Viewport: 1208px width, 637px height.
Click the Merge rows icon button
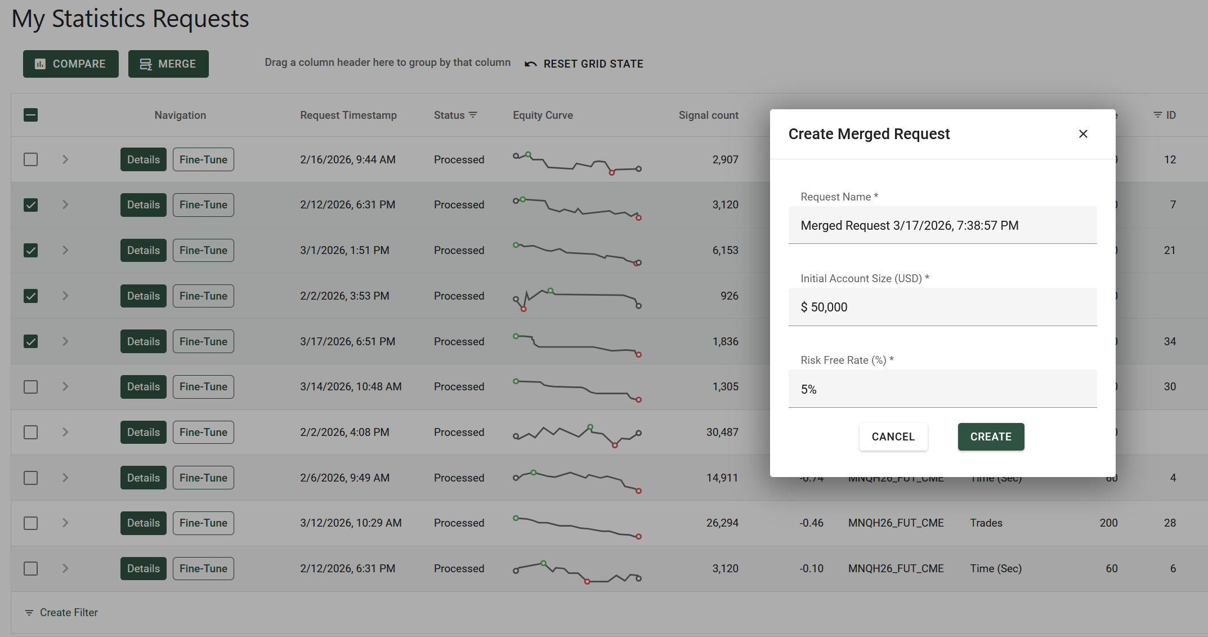pyautogui.click(x=146, y=64)
